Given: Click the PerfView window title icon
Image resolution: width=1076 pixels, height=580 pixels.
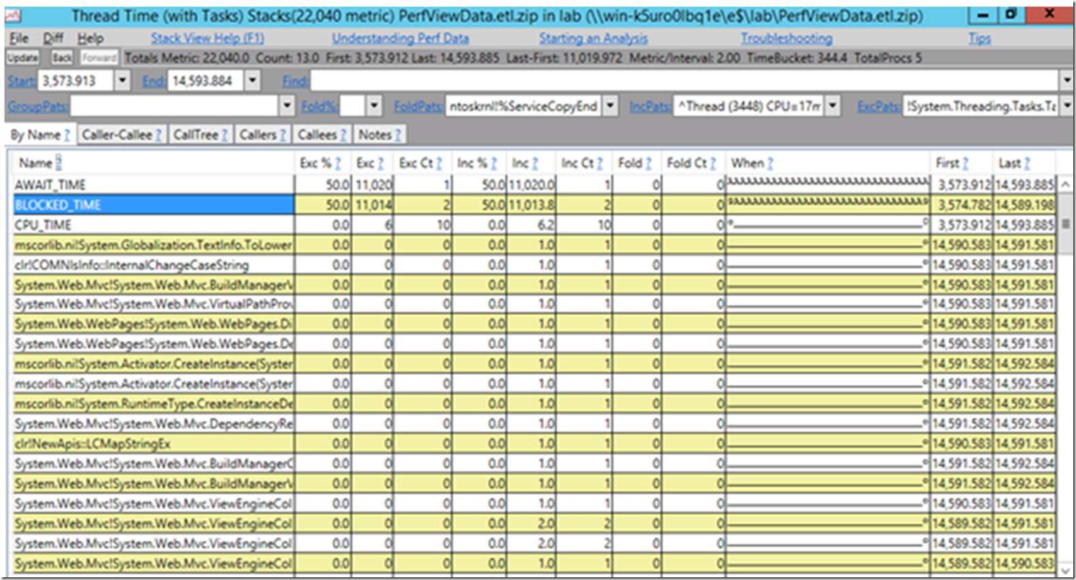Looking at the screenshot, I should pyautogui.click(x=14, y=15).
